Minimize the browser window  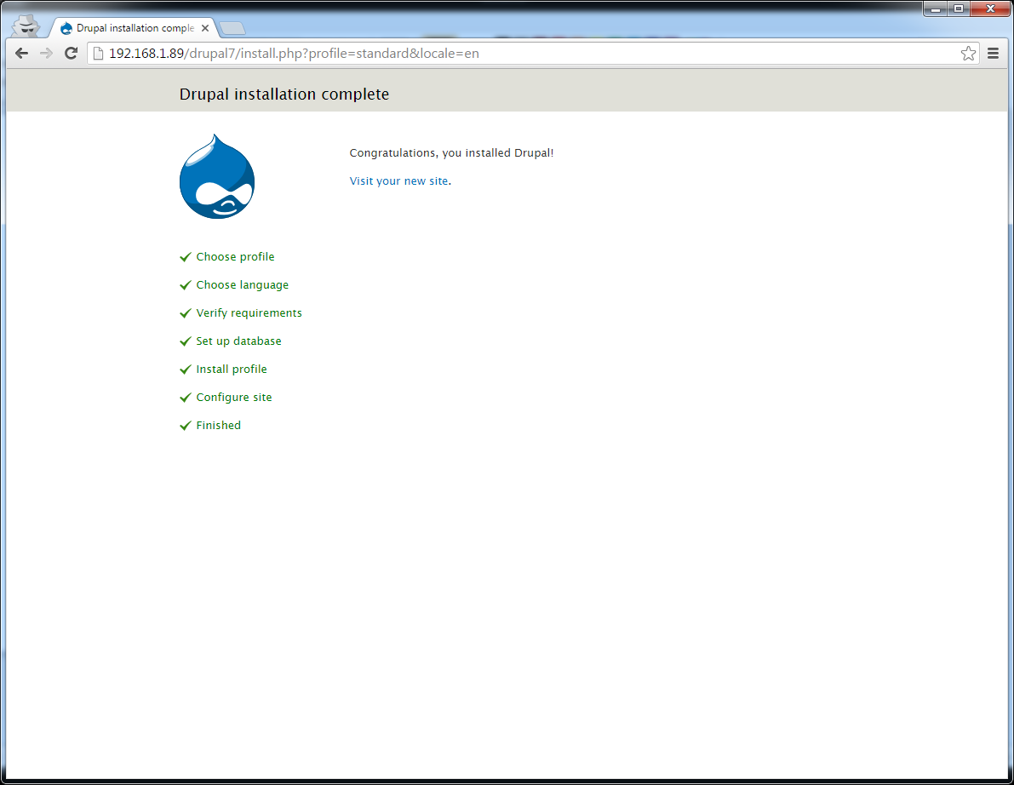coord(935,9)
